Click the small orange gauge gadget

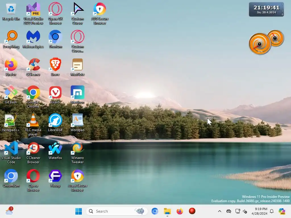click(x=275, y=38)
